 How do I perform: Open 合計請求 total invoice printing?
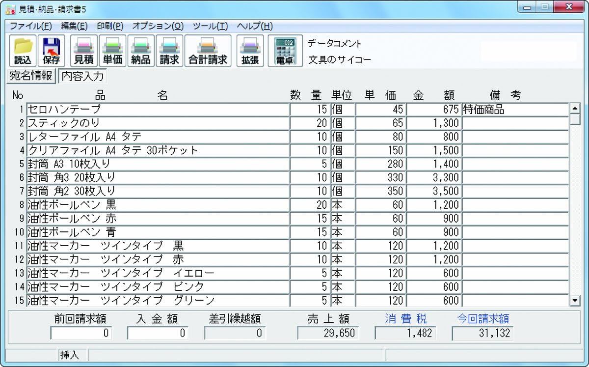[x=208, y=51]
